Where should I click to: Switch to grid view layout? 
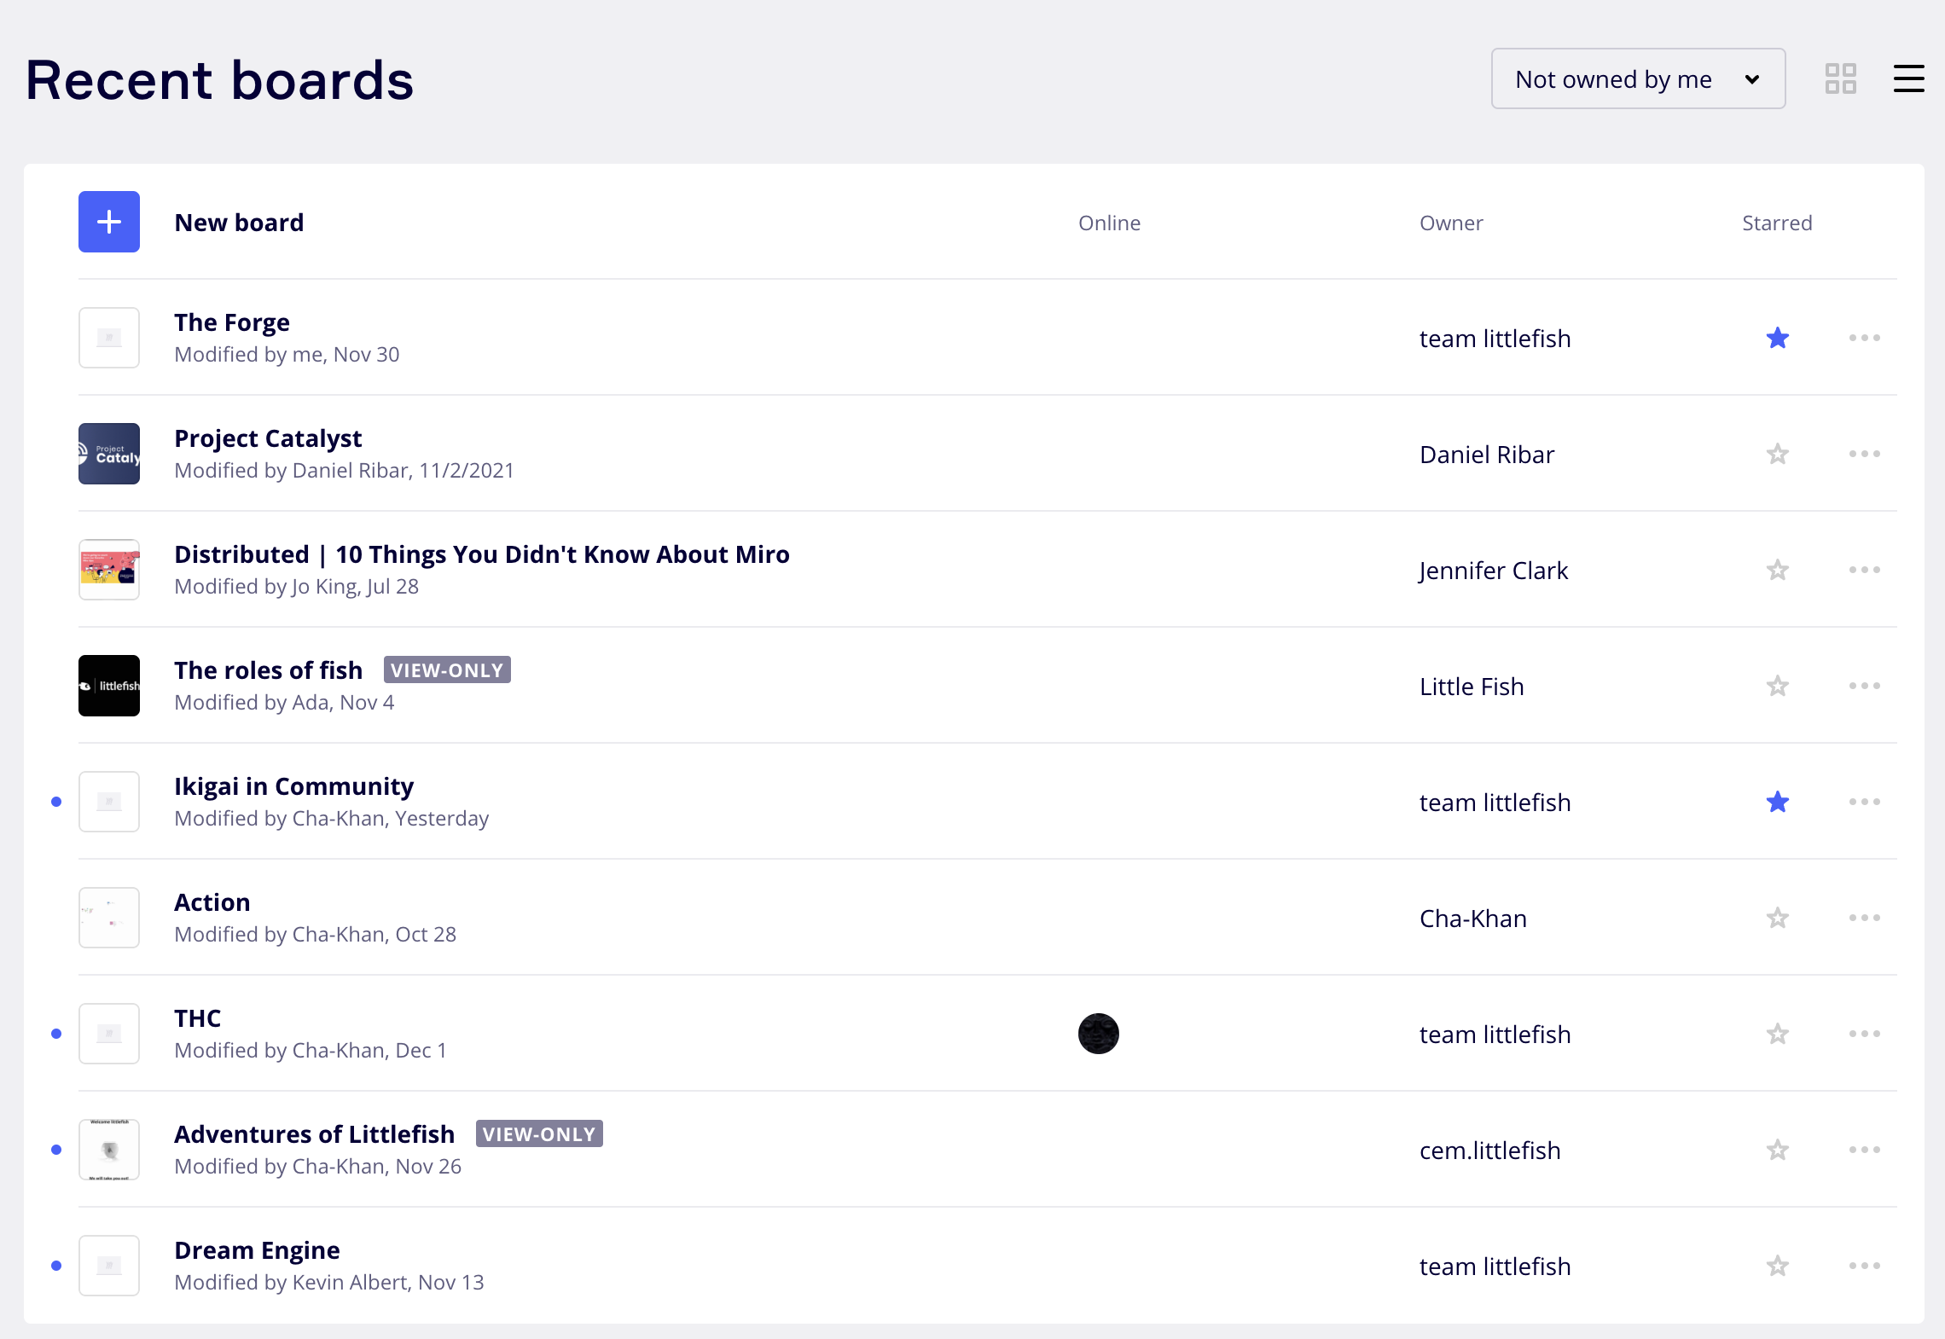tap(1840, 79)
